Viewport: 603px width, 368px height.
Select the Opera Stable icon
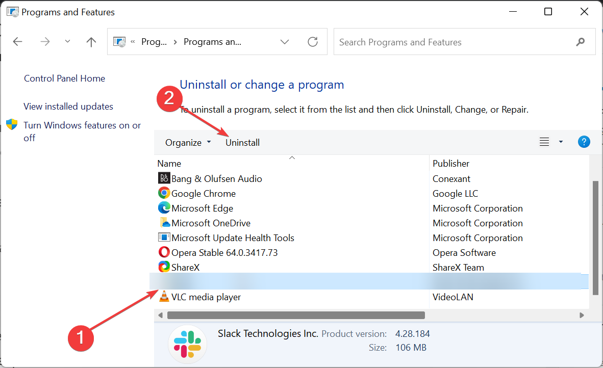(x=164, y=252)
